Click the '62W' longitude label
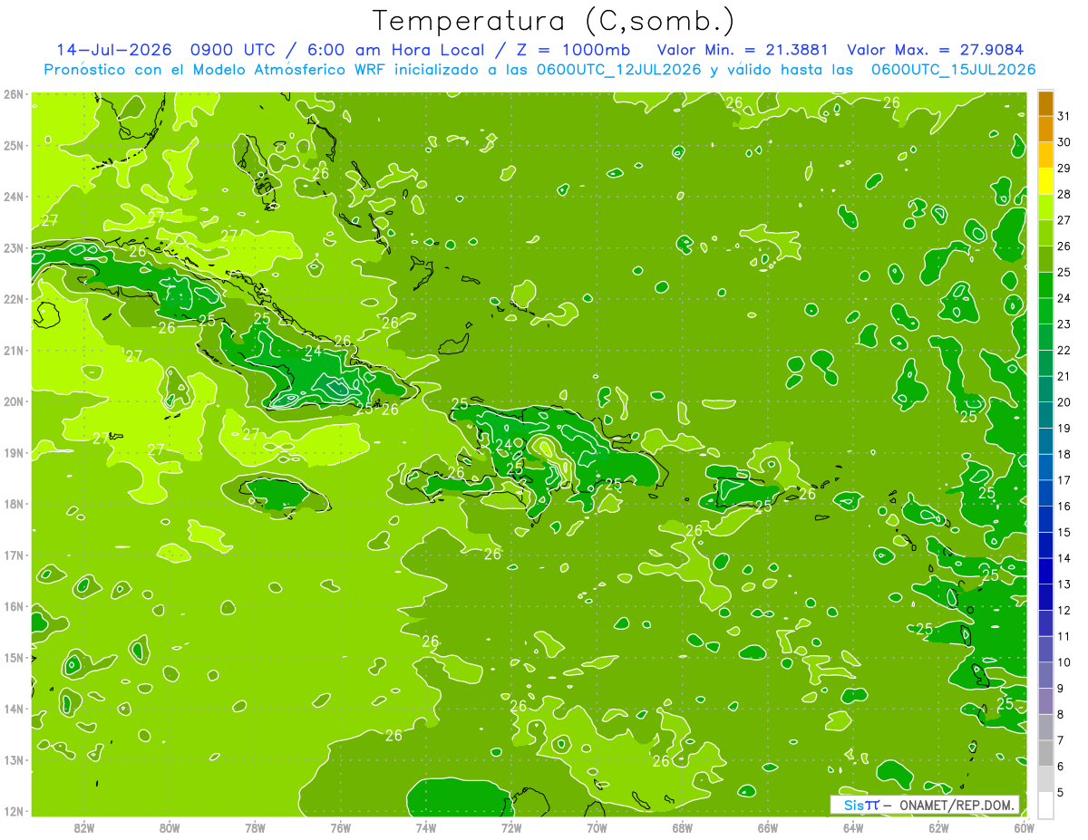This screenshot has width=1088, height=840. (x=938, y=827)
